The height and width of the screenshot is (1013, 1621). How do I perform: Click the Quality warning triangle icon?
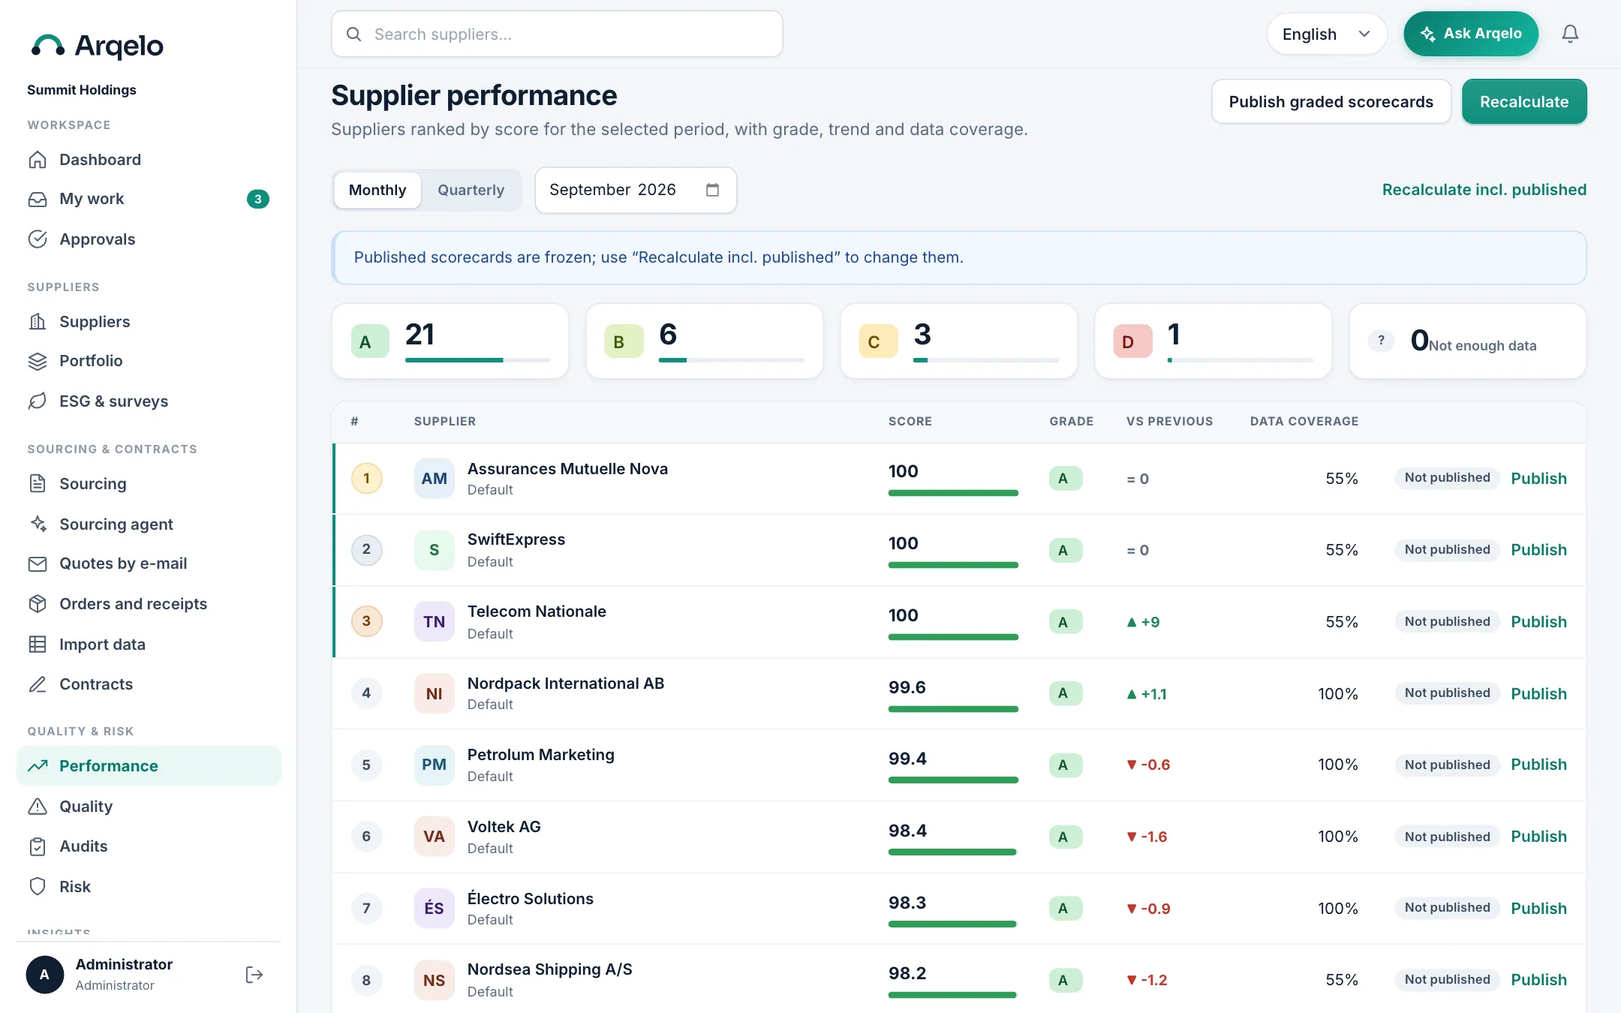(x=38, y=807)
